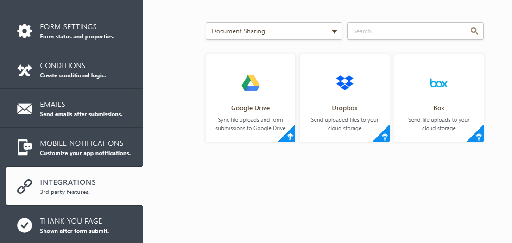Click the Box logo
512x243 pixels.
point(439,83)
